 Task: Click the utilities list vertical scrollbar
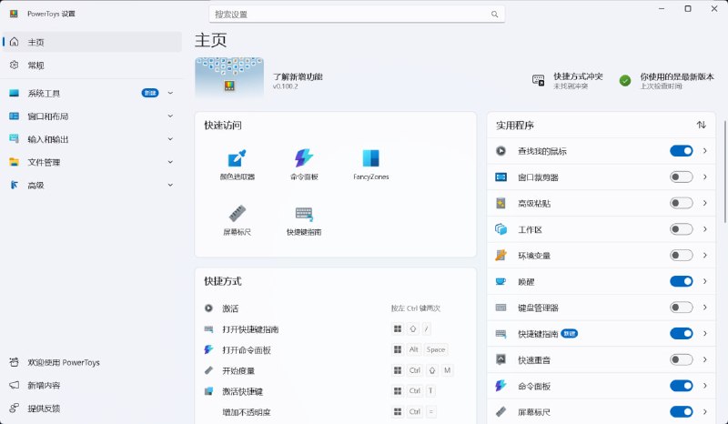click(x=724, y=172)
